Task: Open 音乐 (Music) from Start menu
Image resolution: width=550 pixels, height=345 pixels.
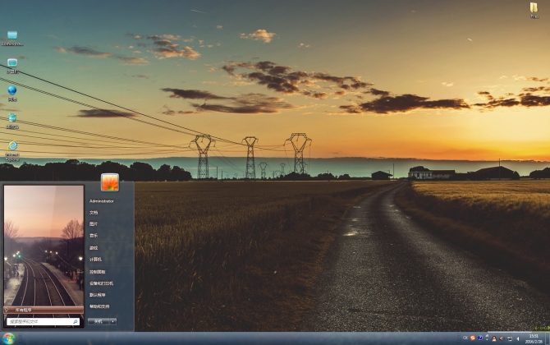Action: click(94, 236)
